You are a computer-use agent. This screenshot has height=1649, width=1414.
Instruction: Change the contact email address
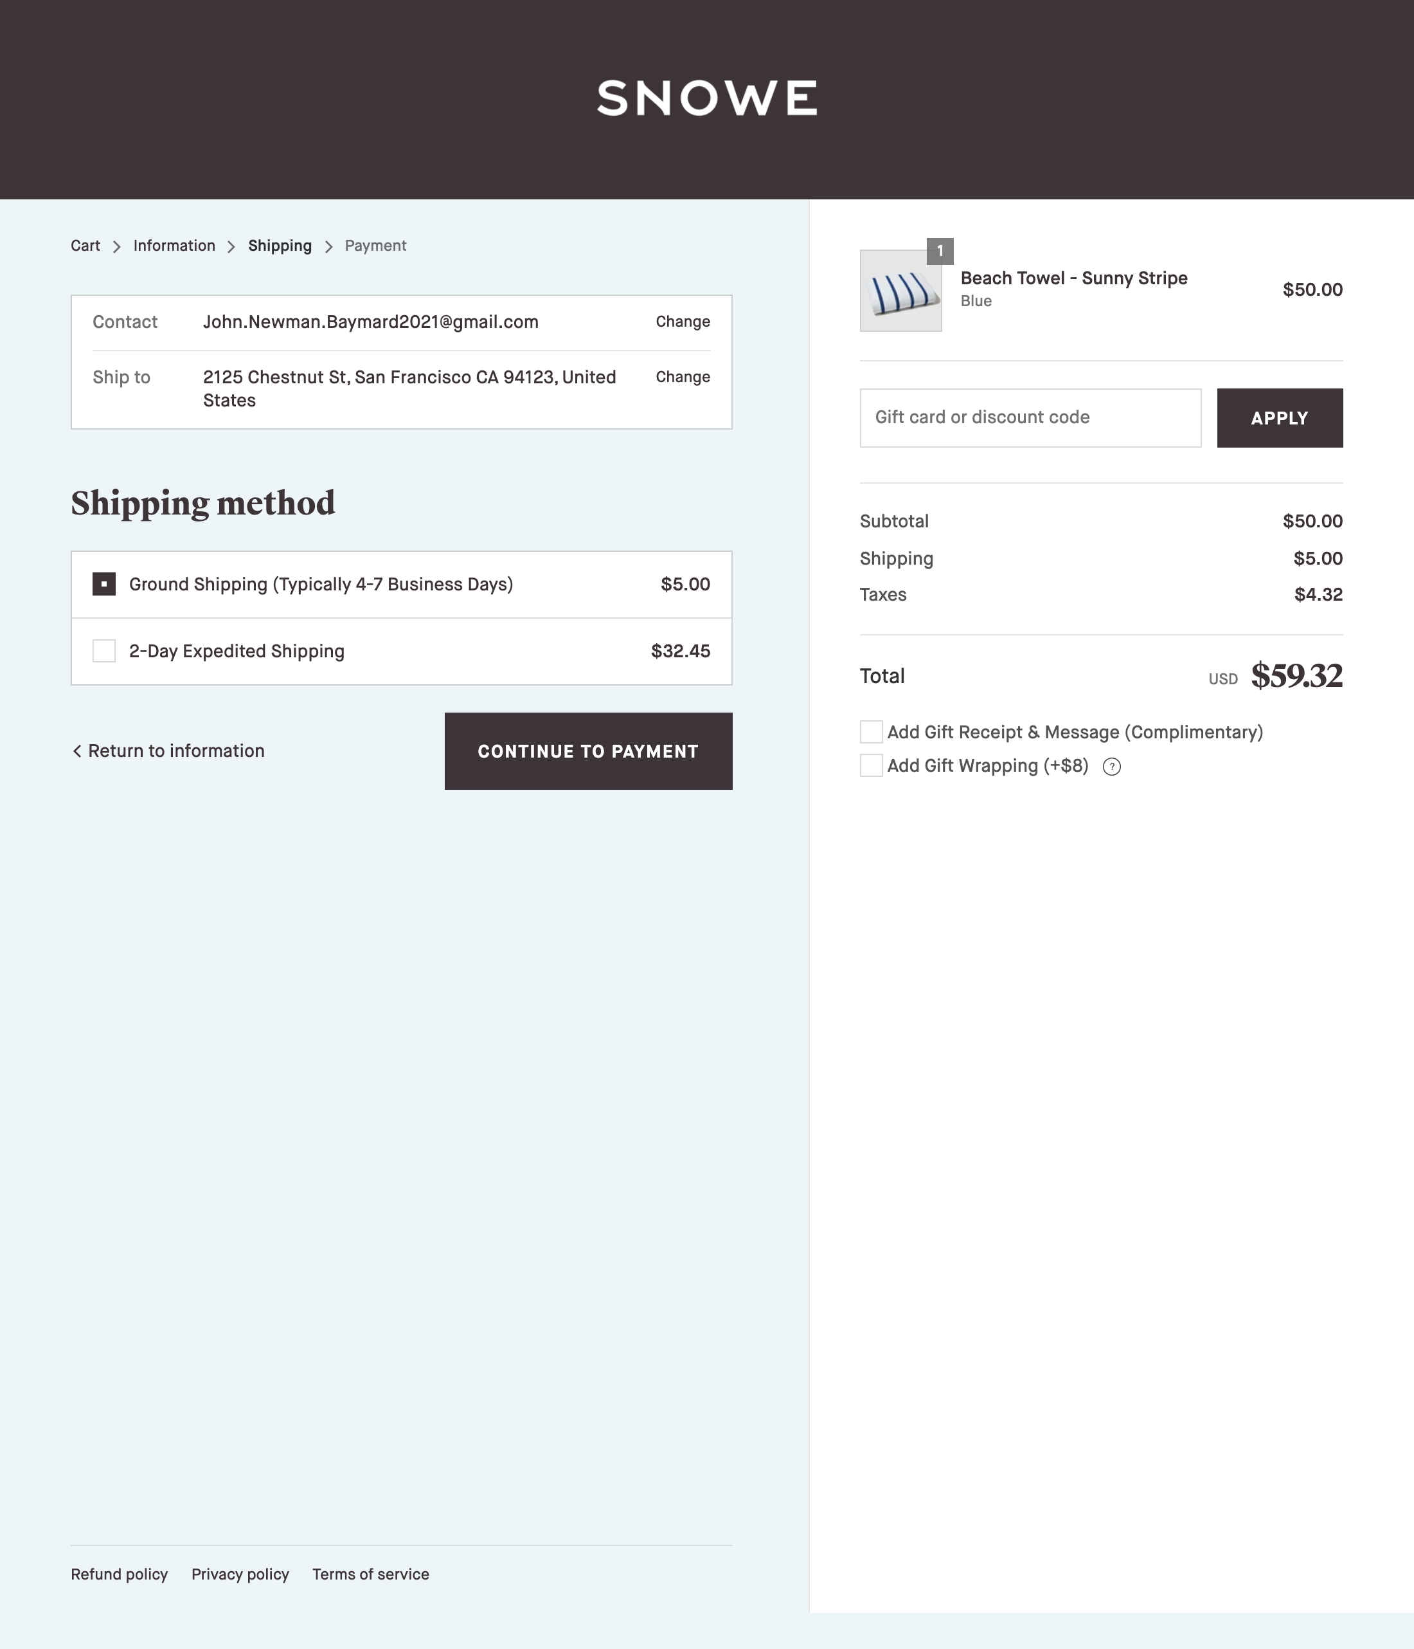point(683,322)
